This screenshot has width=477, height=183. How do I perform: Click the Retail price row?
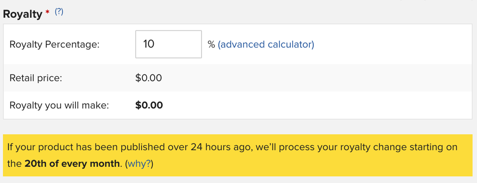tap(238, 78)
